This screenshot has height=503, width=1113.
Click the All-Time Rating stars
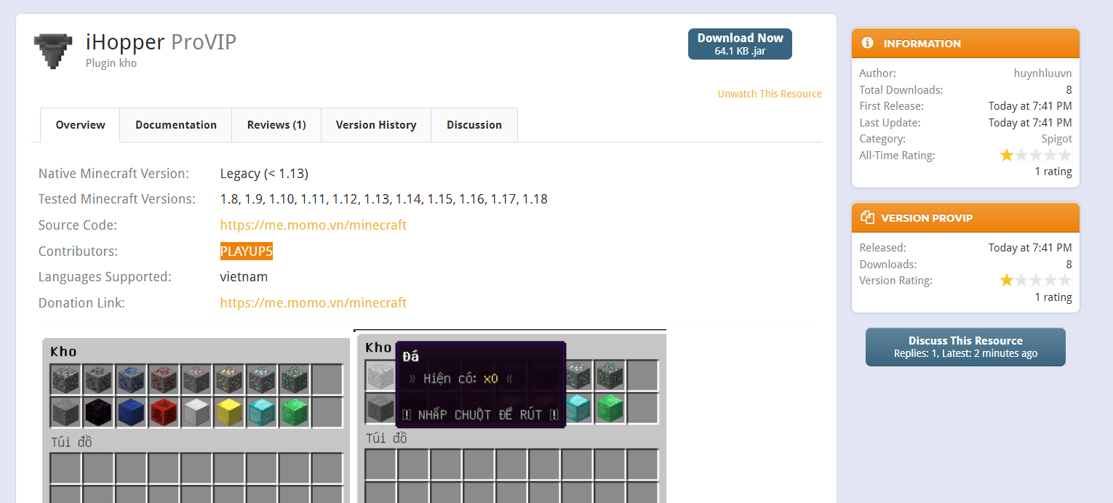[x=1035, y=155]
